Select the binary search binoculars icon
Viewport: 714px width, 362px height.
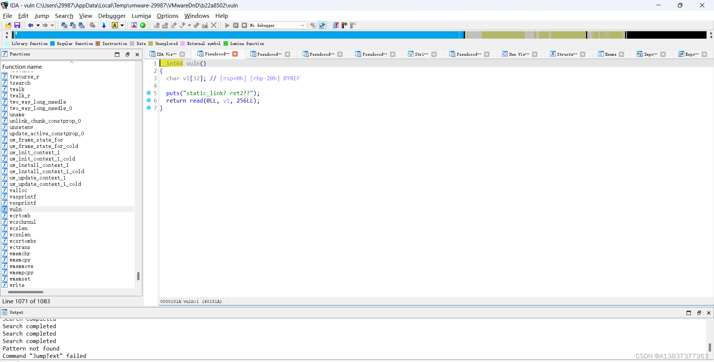82,25
